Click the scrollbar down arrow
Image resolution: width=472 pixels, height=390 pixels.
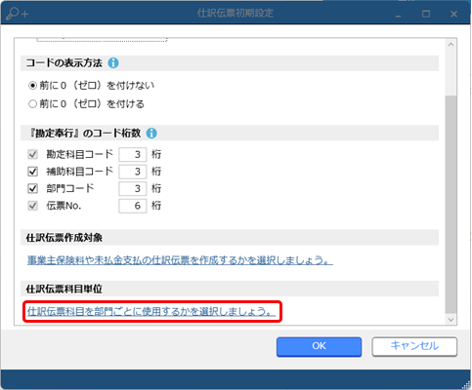click(x=451, y=320)
